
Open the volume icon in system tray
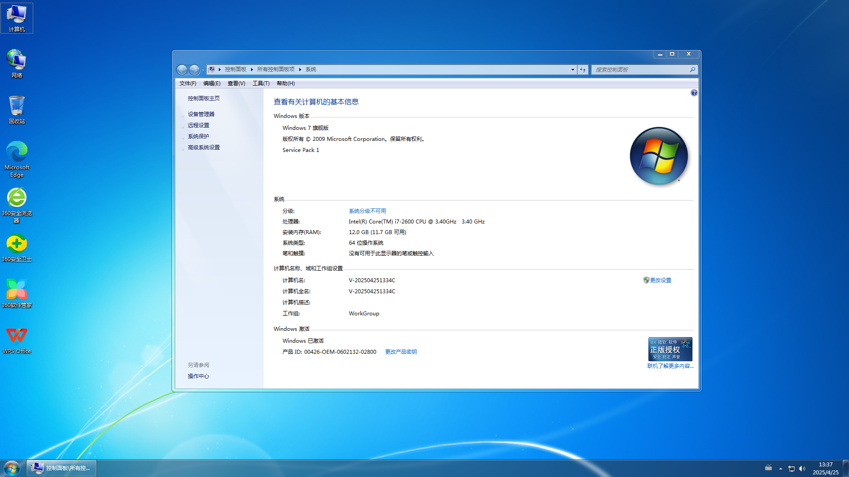(x=802, y=468)
